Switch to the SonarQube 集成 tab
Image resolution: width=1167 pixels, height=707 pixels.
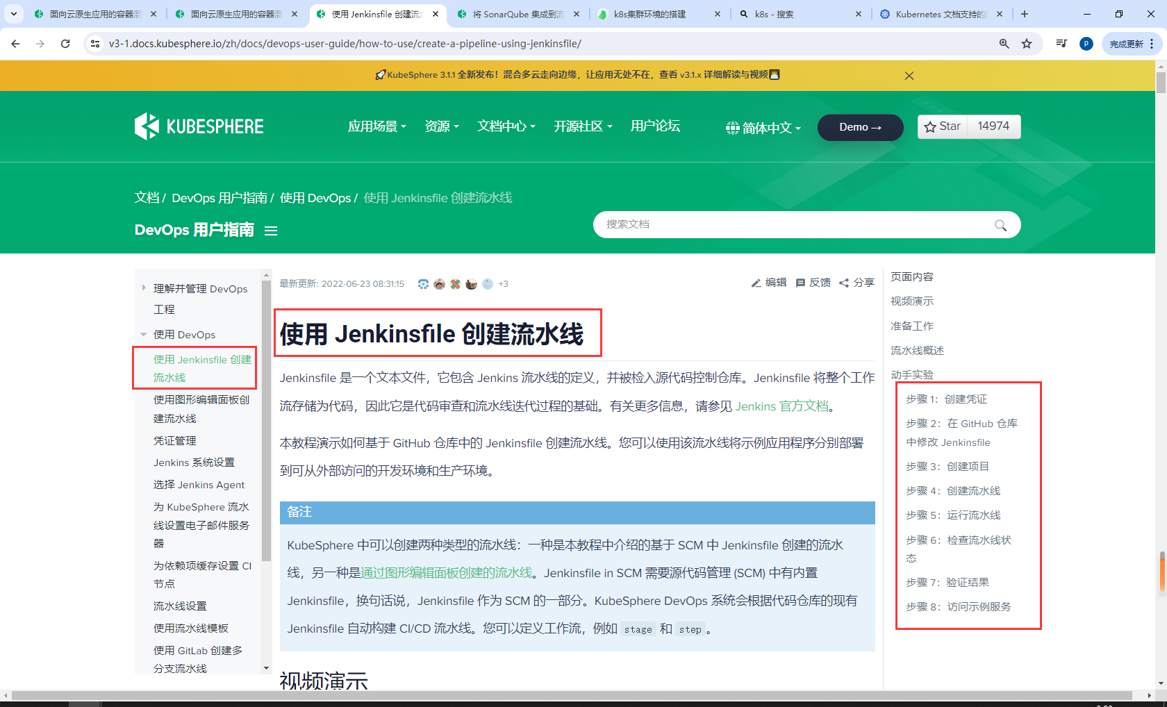517,14
